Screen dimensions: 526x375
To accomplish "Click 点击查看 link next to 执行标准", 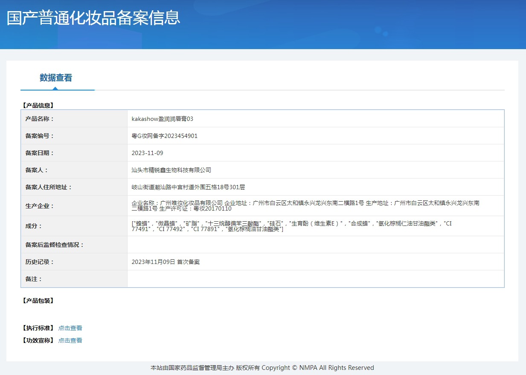I will click(70, 328).
